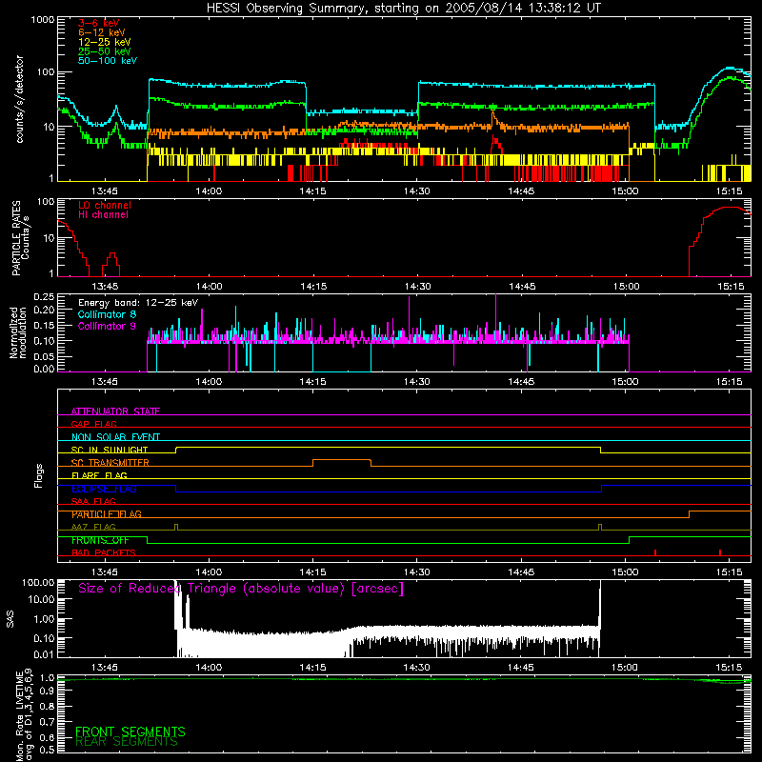This screenshot has height=762, width=762.
Task: Click the "1000" tick on counts axis
Action: tap(43, 20)
